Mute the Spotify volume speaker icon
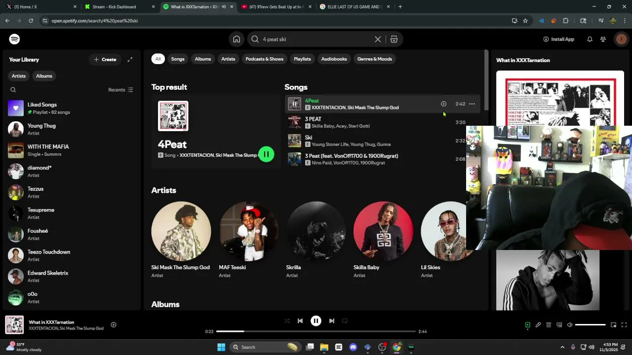Viewport: 632px width, 355px height. coord(570,325)
